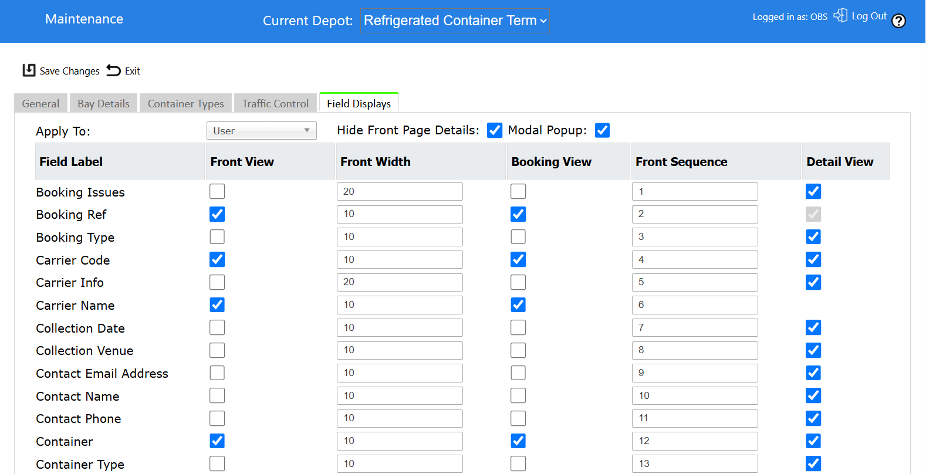Select the Container Types tab
This screenshot has width=926, height=474.
click(185, 103)
